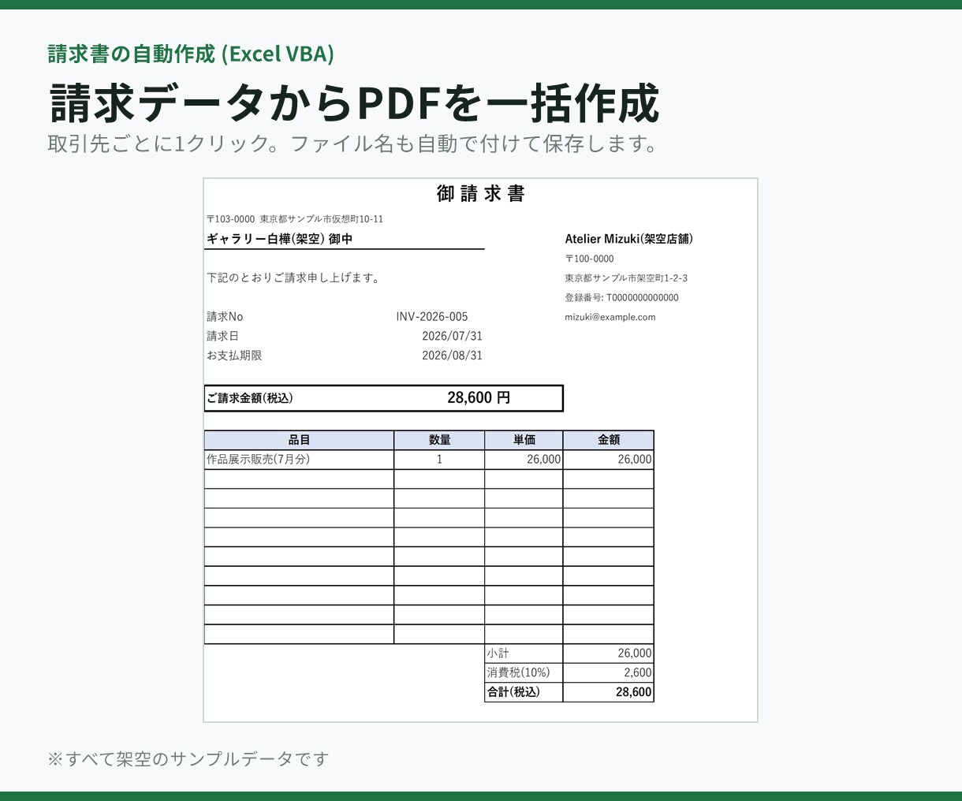Select the recipient ギャラリー白樺(架空) 御中
962x801 pixels.
[x=279, y=239]
